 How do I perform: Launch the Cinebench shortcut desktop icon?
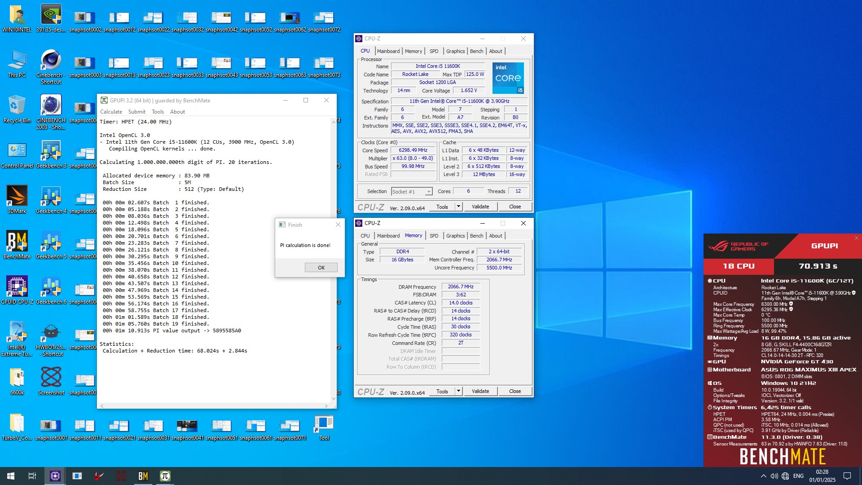[51, 67]
